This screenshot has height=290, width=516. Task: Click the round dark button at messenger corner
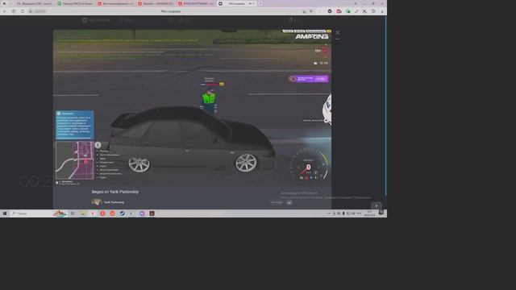tap(377, 206)
